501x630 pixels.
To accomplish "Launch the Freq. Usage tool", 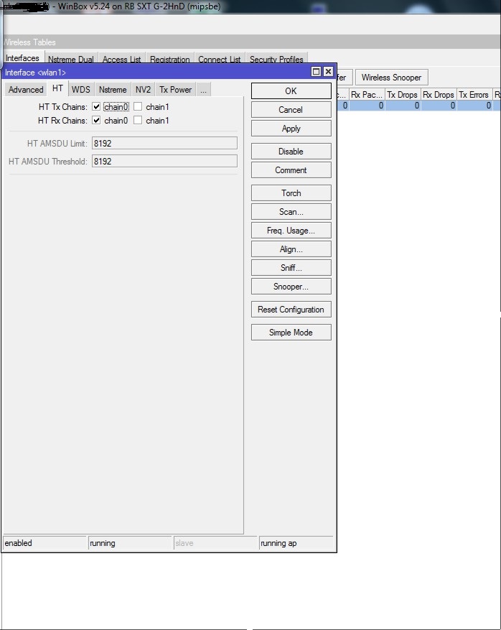I will [291, 231].
